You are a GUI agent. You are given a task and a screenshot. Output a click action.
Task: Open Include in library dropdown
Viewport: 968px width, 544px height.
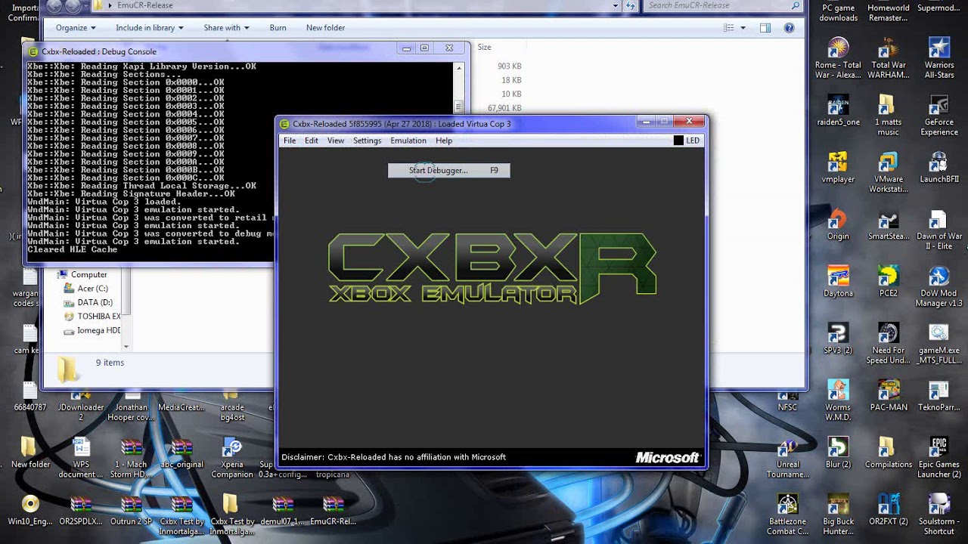coord(149,28)
